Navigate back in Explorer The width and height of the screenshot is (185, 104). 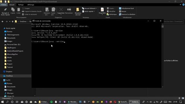(x=3, y=22)
